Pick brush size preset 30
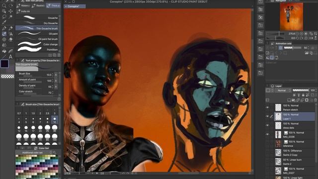The height and width of the screenshot is (179, 318). [x=55, y=129]
